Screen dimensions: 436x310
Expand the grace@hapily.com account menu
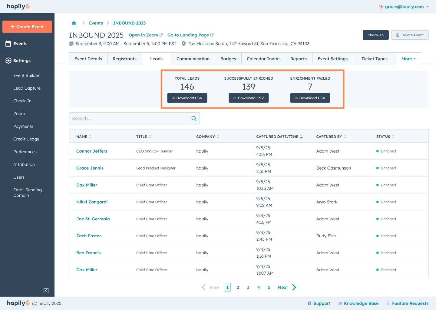[427, 7]
